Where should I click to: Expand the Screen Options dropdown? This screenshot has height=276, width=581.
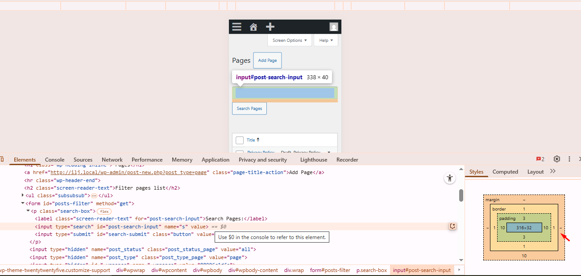tap(290, 40)
